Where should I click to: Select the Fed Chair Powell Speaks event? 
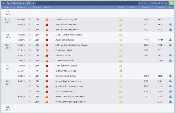(x=66, y=66)
